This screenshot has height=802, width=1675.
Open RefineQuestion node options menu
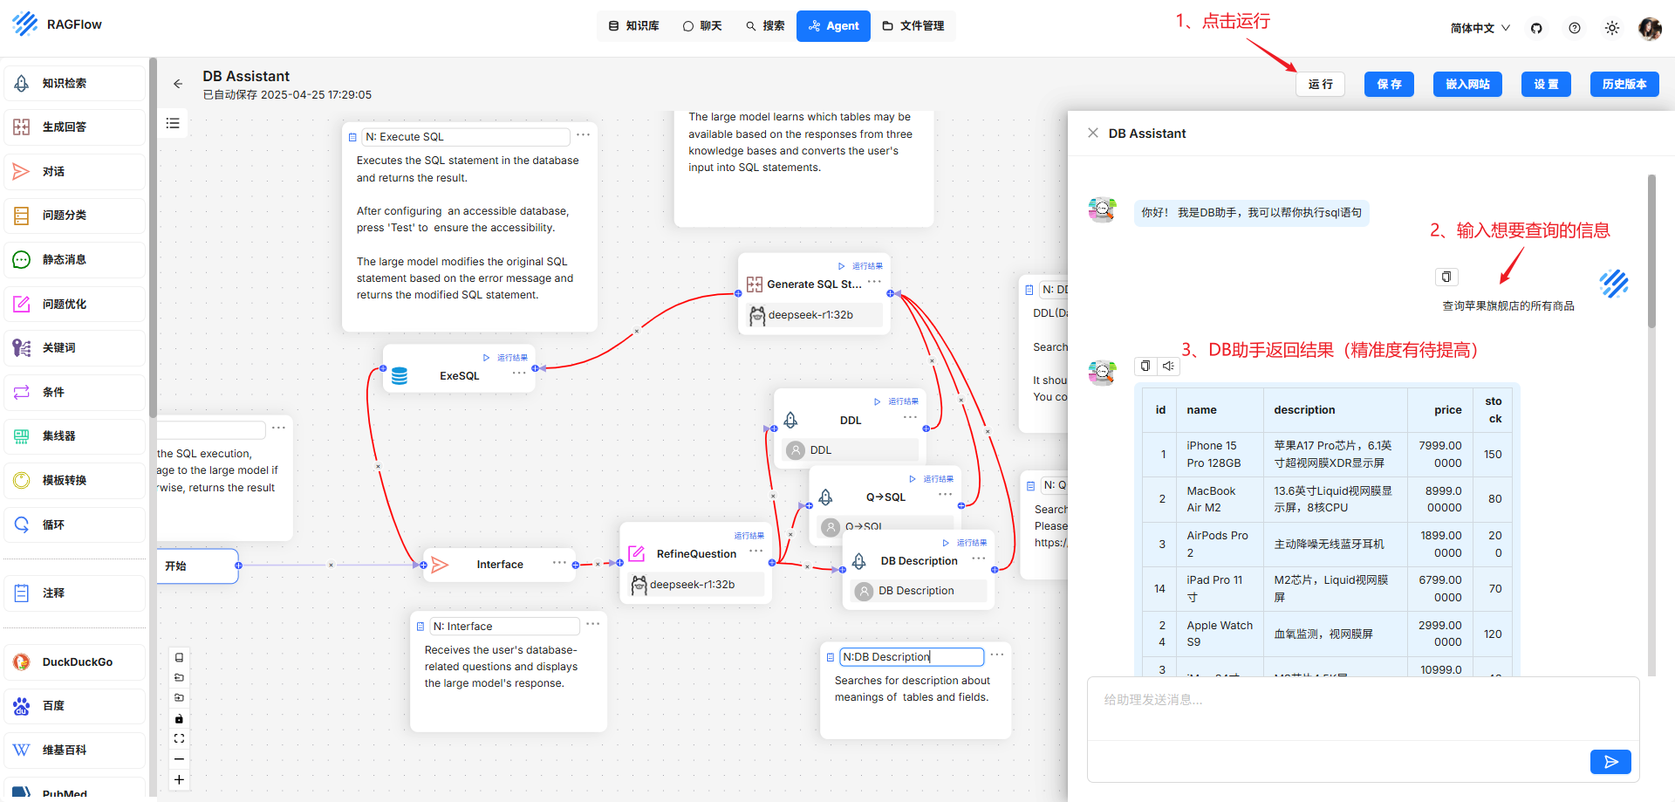(x=755, y=551)
